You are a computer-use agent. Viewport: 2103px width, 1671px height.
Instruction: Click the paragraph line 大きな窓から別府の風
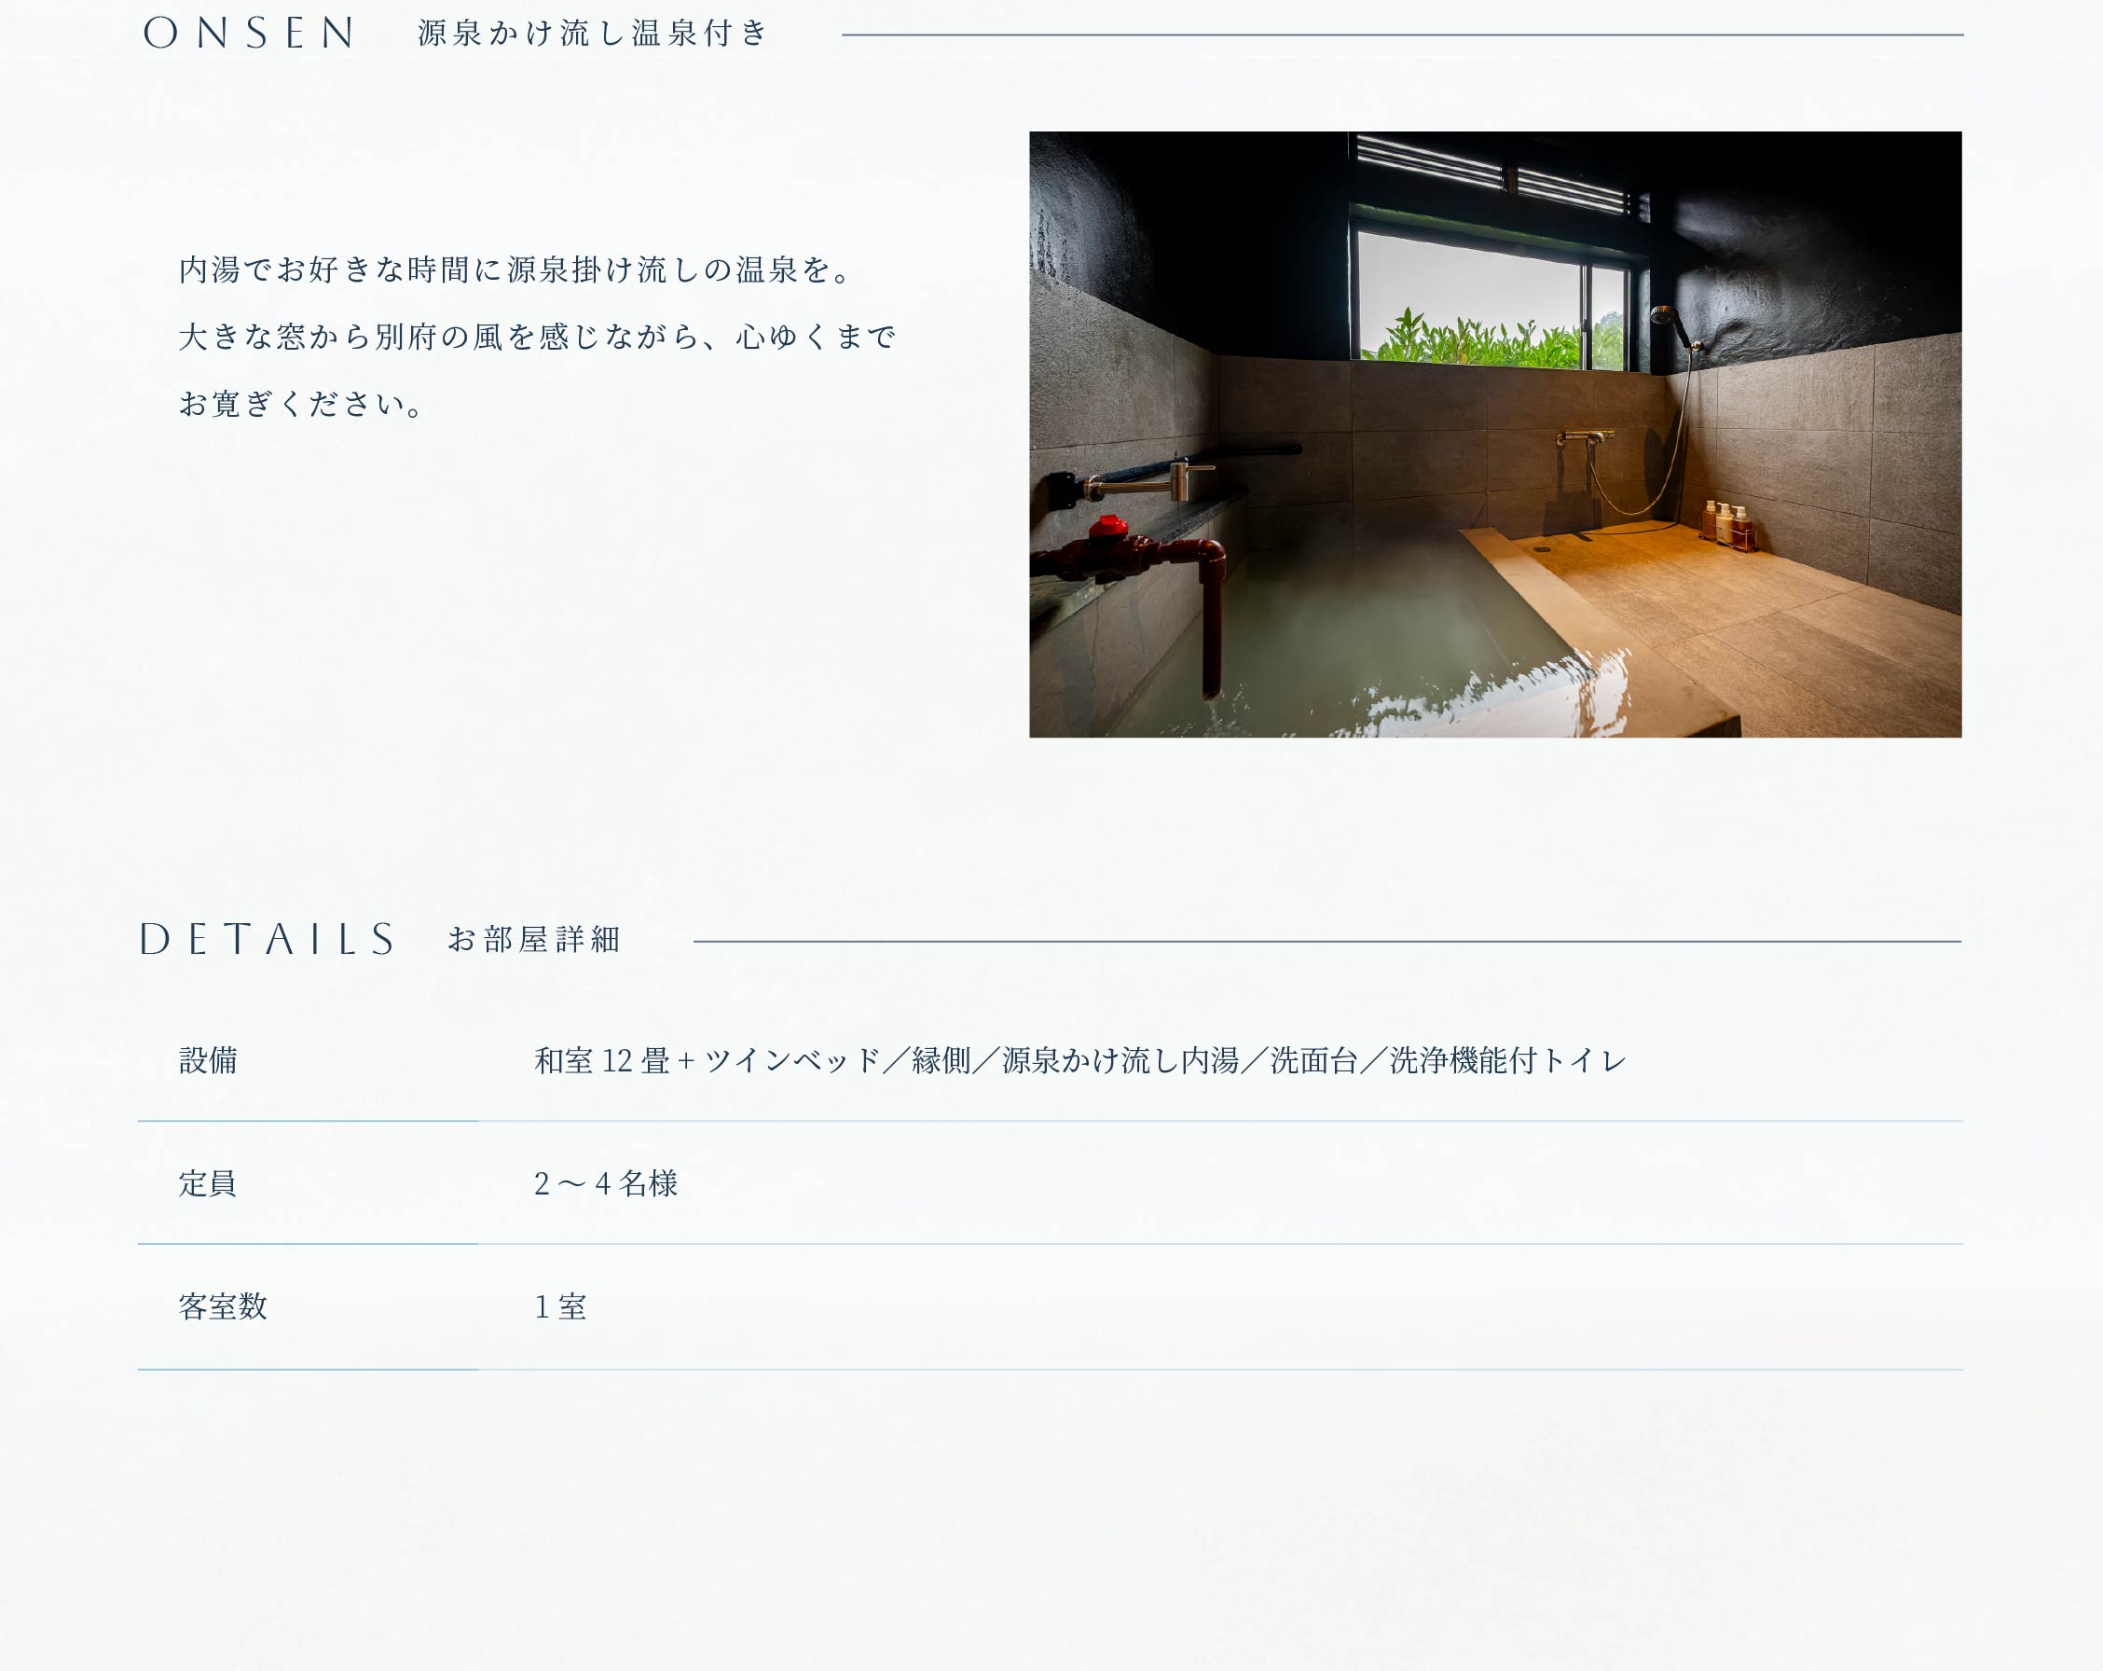[x=537, y=337]
